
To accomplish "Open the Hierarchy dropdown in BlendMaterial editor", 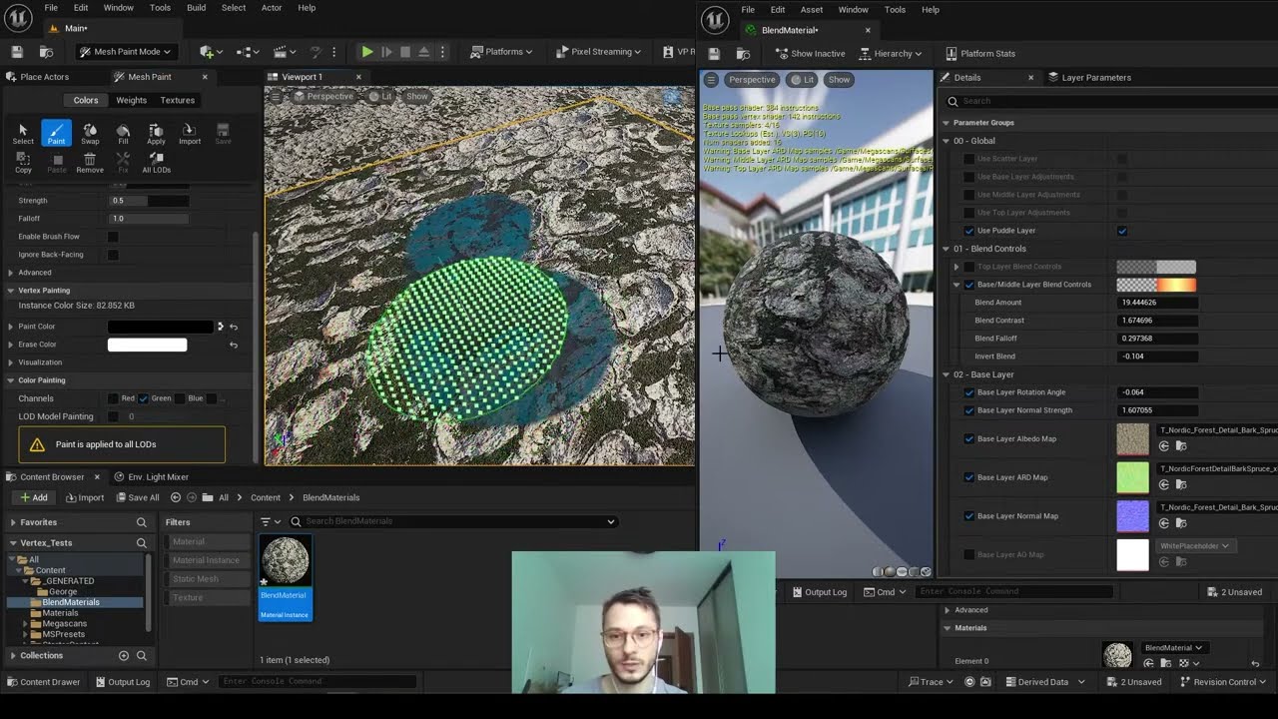I will [892, 54].
